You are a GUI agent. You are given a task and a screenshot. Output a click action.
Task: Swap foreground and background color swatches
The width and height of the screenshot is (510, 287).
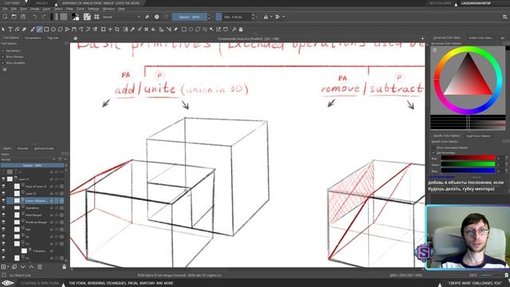pos(77,14)
